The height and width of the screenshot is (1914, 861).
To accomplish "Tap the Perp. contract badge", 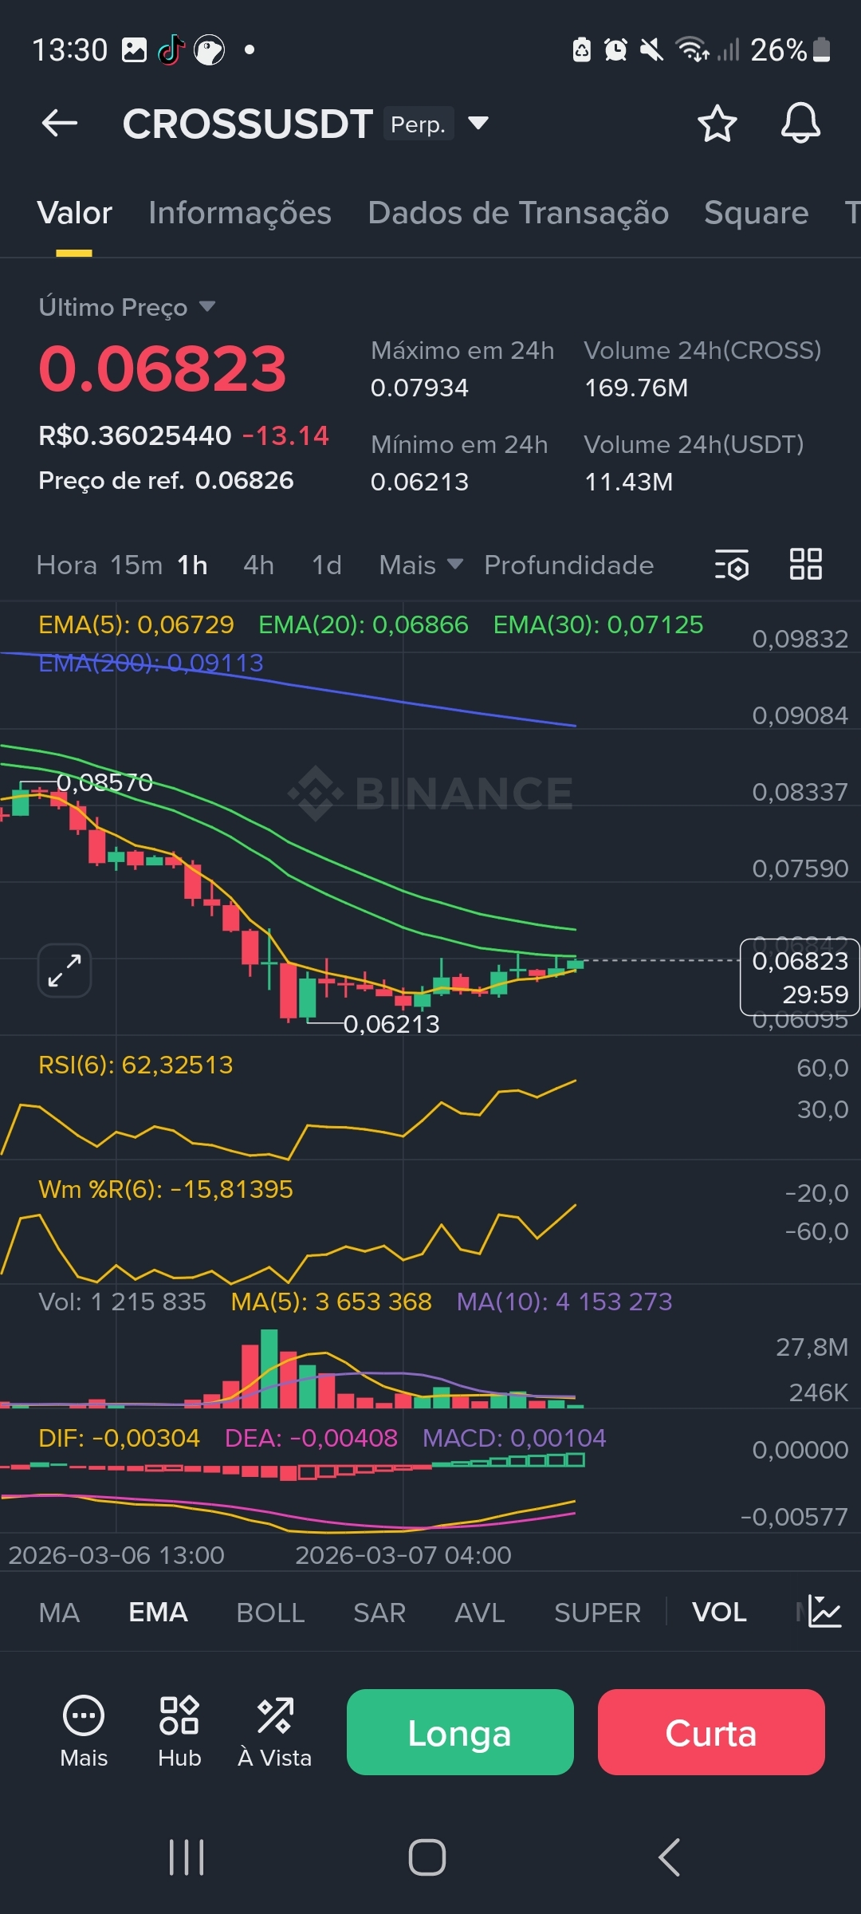I will [419, 124].
